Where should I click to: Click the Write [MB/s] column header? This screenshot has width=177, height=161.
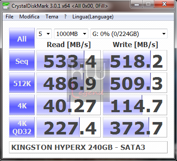point(135,45)
